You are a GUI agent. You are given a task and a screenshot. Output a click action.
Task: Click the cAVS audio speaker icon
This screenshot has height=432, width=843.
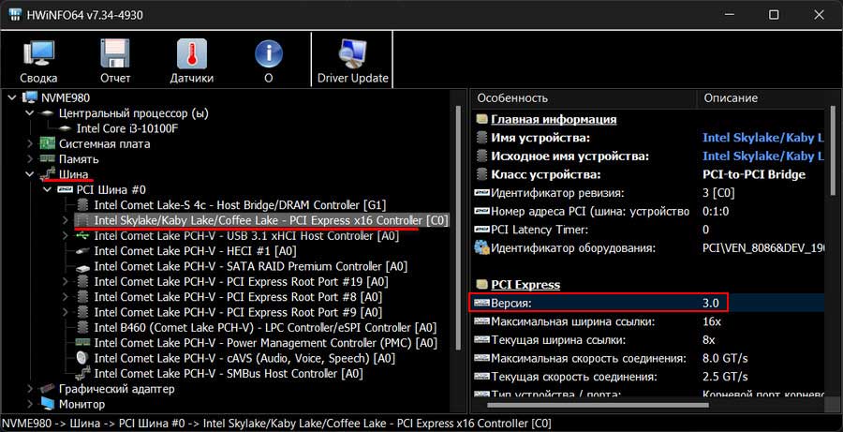point(82,358)
